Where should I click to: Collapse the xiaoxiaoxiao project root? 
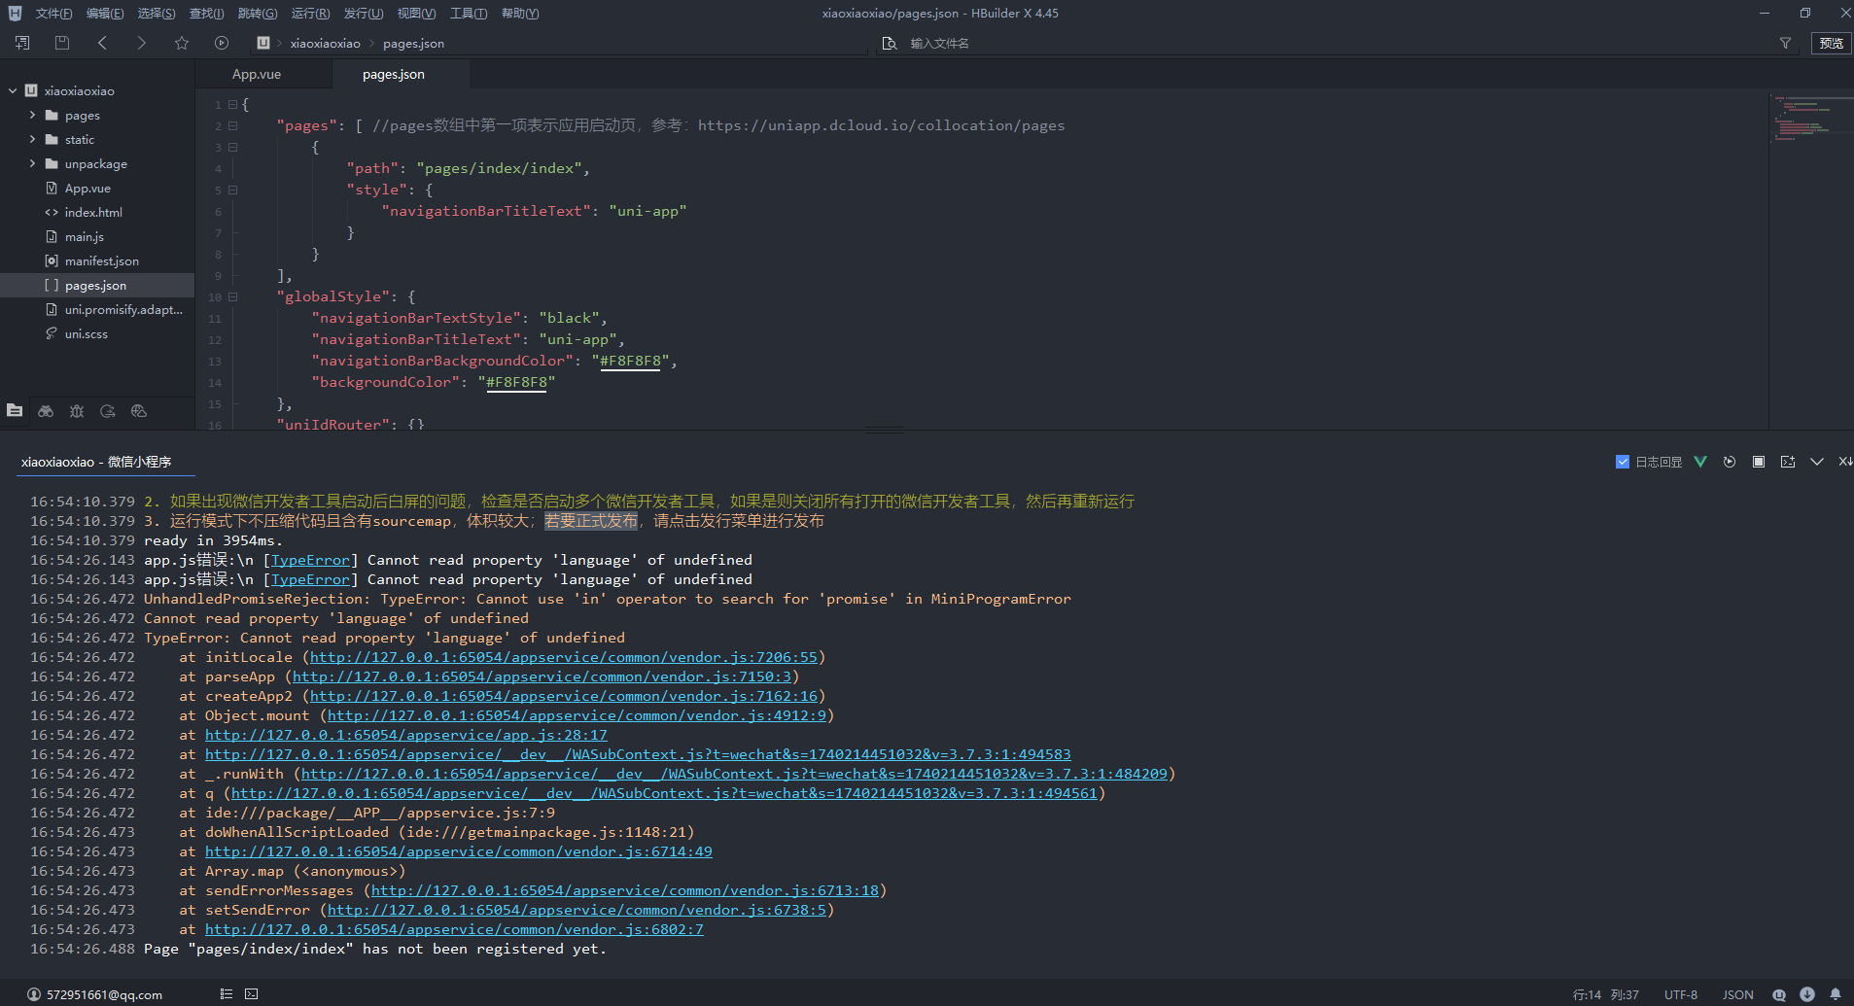pos(13,90)
